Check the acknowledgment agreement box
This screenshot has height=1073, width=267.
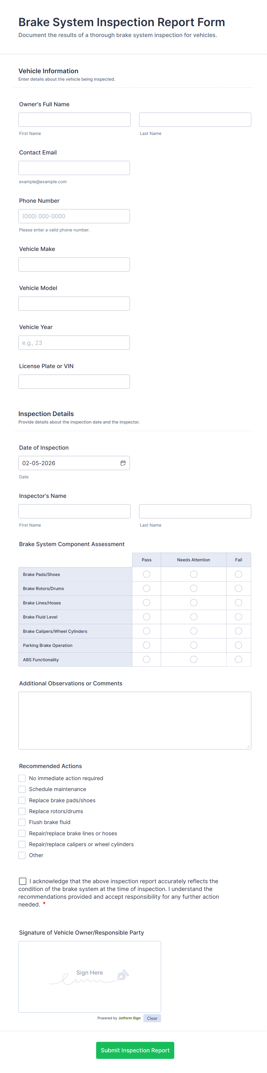pos(23,881)
